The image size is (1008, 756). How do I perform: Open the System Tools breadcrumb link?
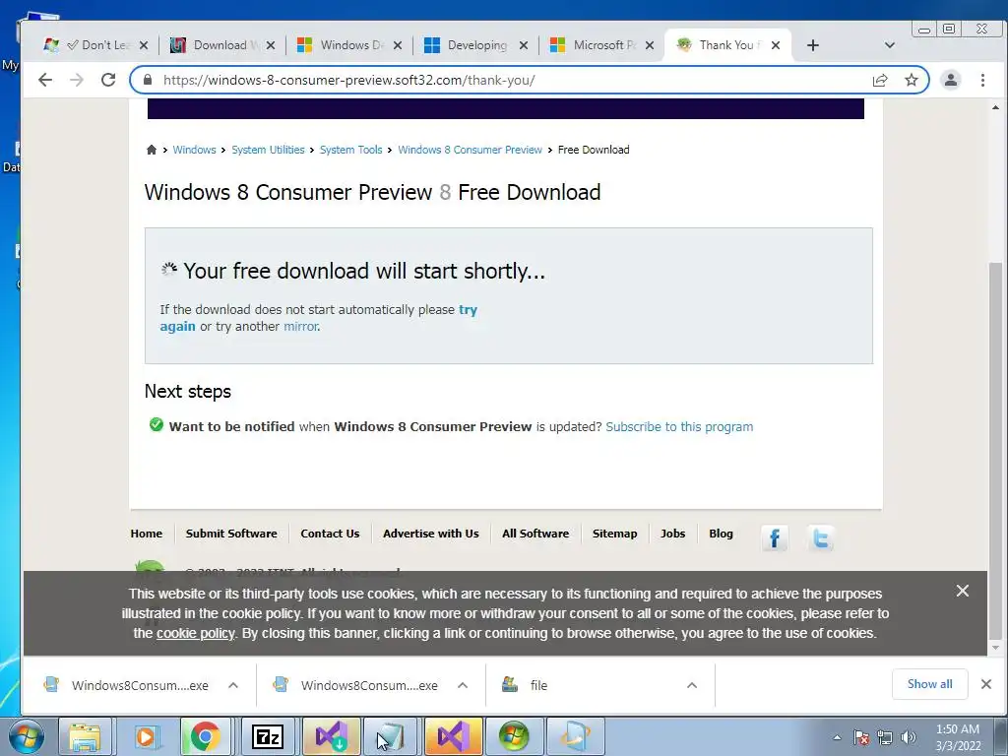(x=351, y=150)
